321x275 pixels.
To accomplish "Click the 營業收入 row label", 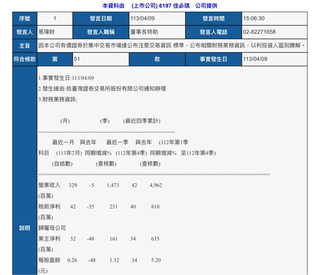I will click(x=49, y=185).
